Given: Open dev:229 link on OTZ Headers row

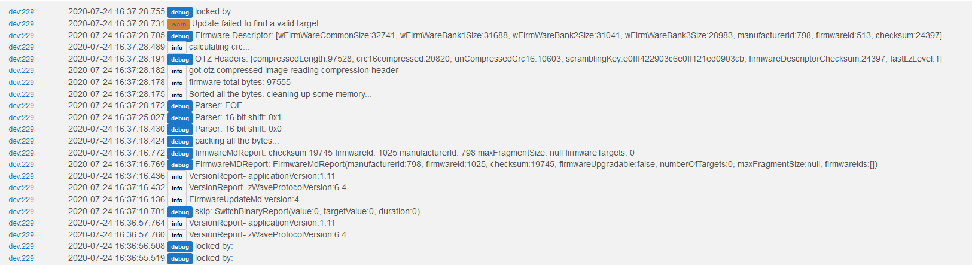Looking at the screenshot, I should click(x=21, y=59).
